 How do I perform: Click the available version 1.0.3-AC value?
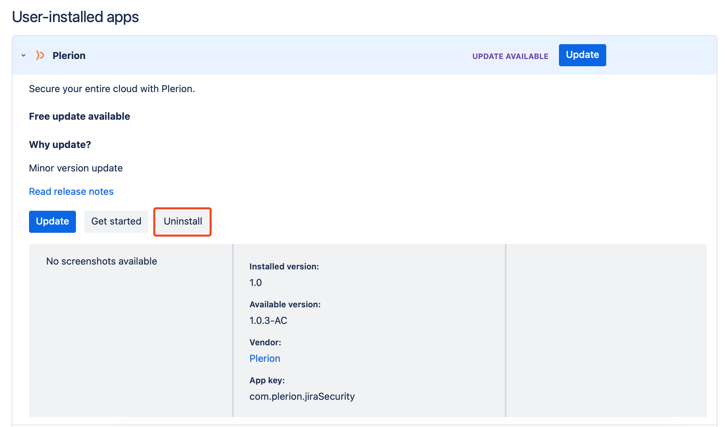pos(268,320)
